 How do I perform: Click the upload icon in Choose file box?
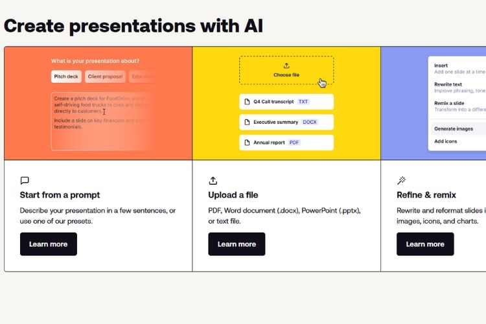(x=286, y=65)
